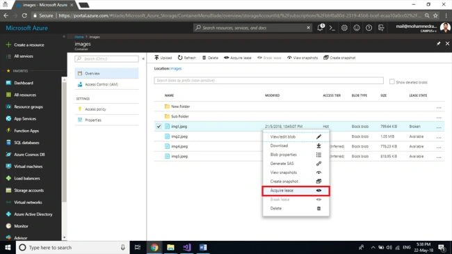
Task: Open Azure Active Directory in sidebar
Action: [33, 214]
